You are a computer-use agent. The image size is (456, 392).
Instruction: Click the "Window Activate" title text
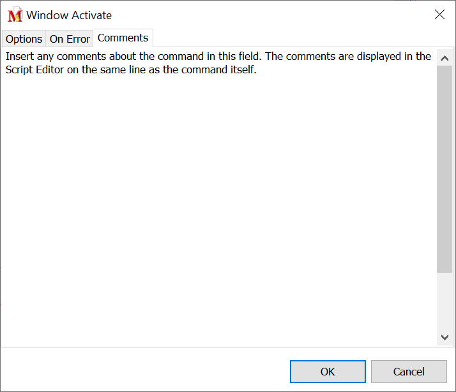(x=69, y=15)
